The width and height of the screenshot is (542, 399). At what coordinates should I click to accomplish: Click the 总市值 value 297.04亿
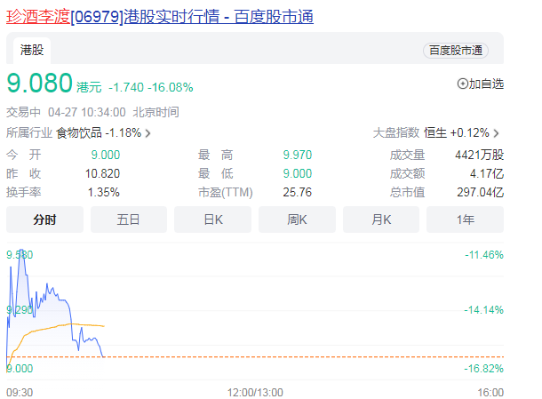(481, 192)
